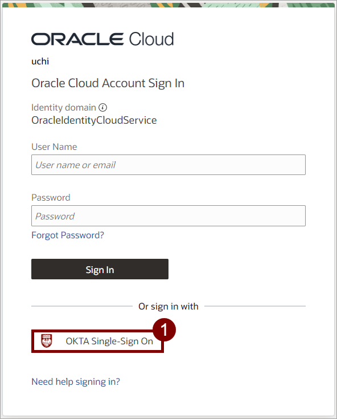Click the Password field label

(51, 197)
